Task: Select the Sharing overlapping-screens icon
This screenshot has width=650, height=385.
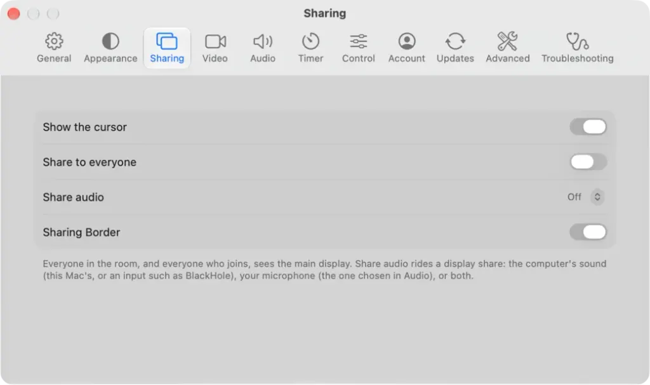Action: tap(167, 41)
